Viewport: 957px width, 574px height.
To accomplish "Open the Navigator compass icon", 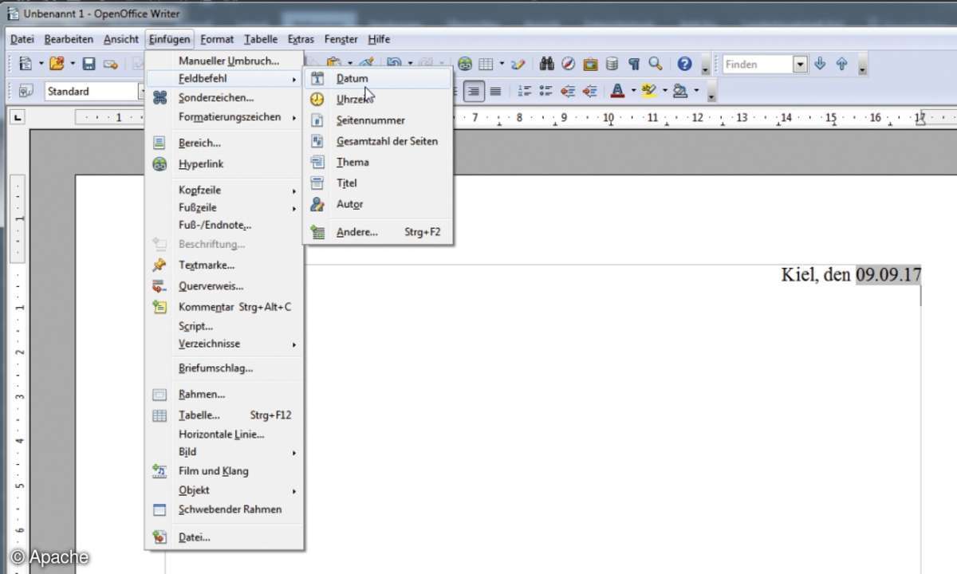I will point(569,64).
